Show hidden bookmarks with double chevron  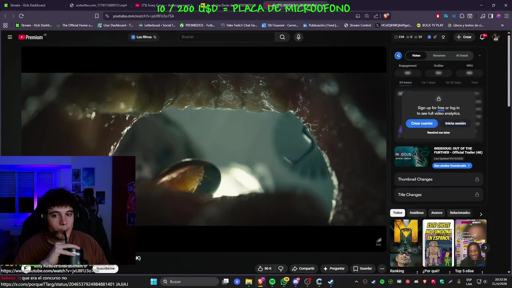502,25
